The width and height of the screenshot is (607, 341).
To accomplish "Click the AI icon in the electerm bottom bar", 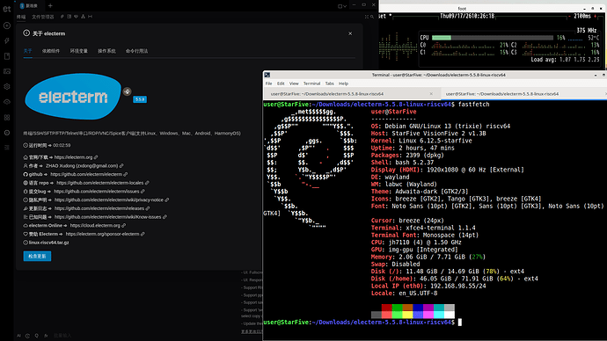I will [18, 336].
